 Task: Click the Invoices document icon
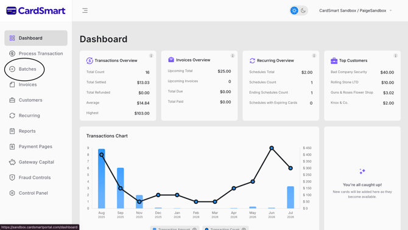click(12, 85)
